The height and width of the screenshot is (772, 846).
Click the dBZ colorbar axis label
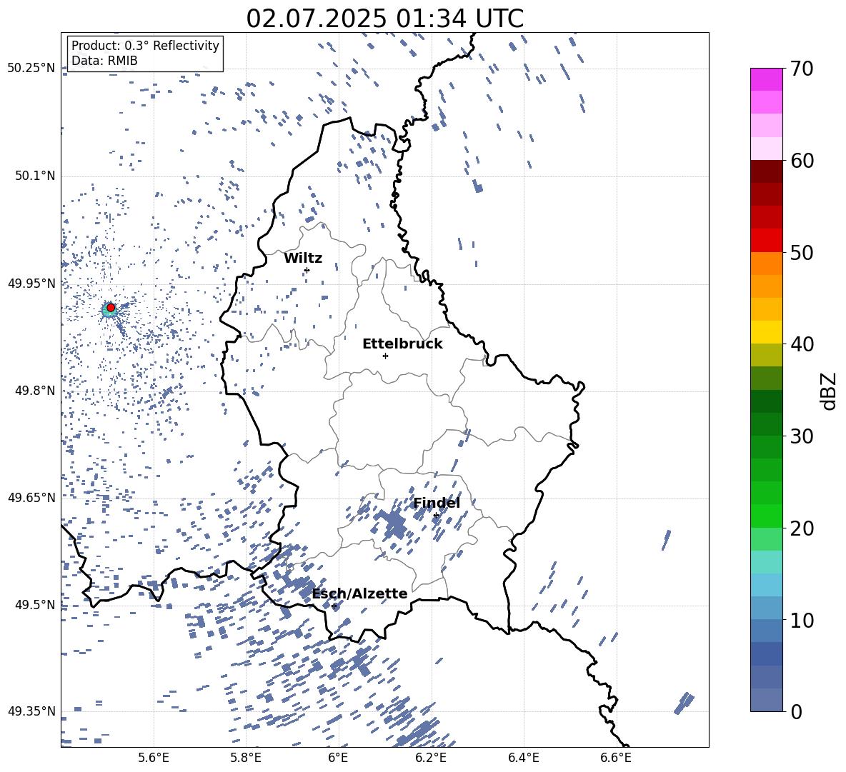point(829,391)
